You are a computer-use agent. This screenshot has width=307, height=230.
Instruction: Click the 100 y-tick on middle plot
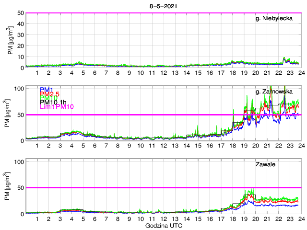click(x=18, y=89)
